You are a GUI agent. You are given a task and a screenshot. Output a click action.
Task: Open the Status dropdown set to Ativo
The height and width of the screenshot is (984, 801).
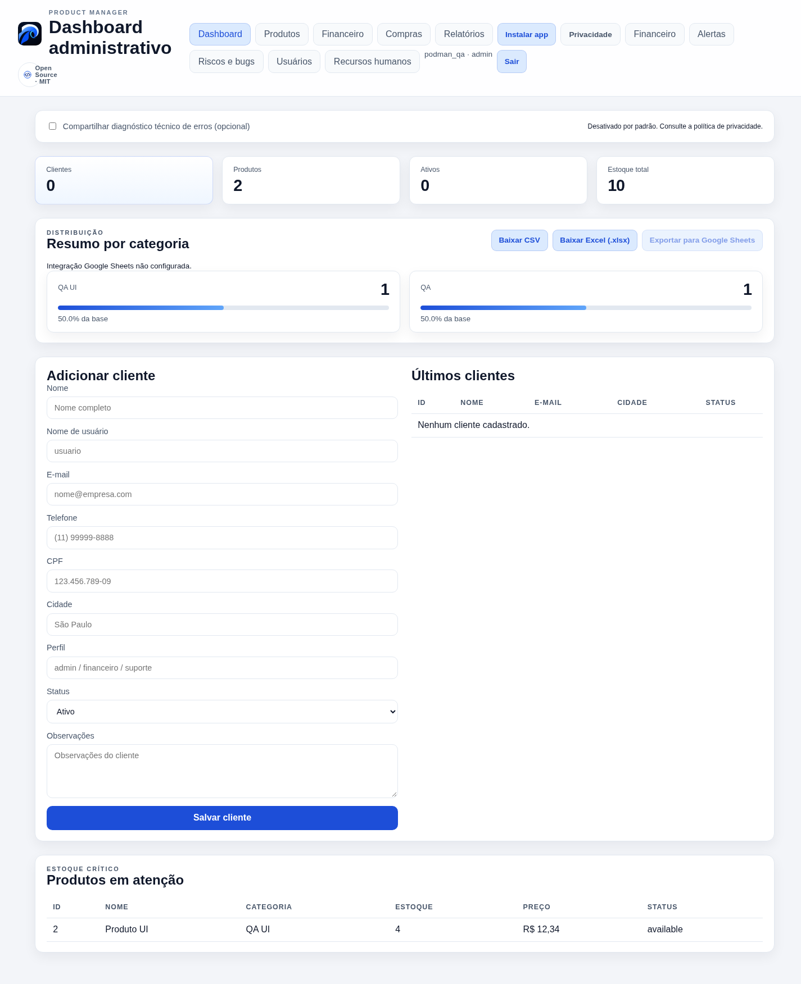[222, 712]
